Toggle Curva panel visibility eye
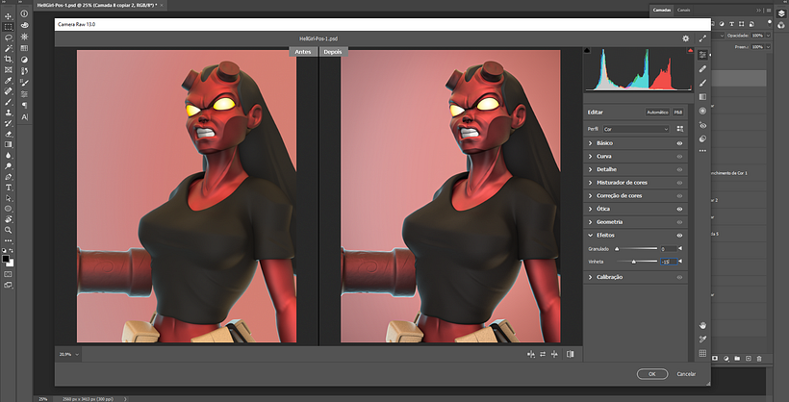Viewport: 789px width, 402px height. point(679,157)
